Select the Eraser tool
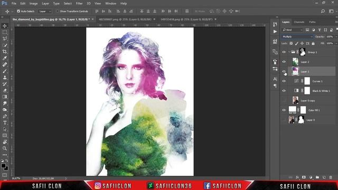This screenshot has height=190, width=338. [x=5, y=90]
